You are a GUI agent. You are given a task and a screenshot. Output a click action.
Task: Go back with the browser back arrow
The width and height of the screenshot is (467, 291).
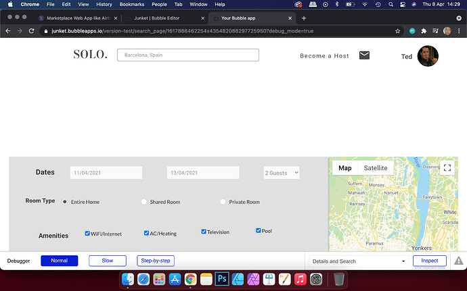click(x=8, y=31)
